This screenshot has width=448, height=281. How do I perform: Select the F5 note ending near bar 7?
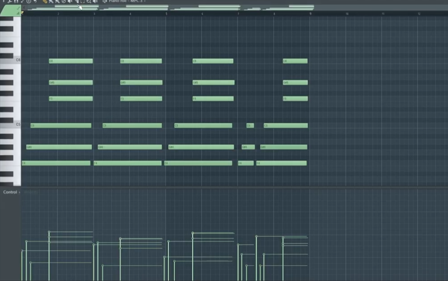pos(213,99)
